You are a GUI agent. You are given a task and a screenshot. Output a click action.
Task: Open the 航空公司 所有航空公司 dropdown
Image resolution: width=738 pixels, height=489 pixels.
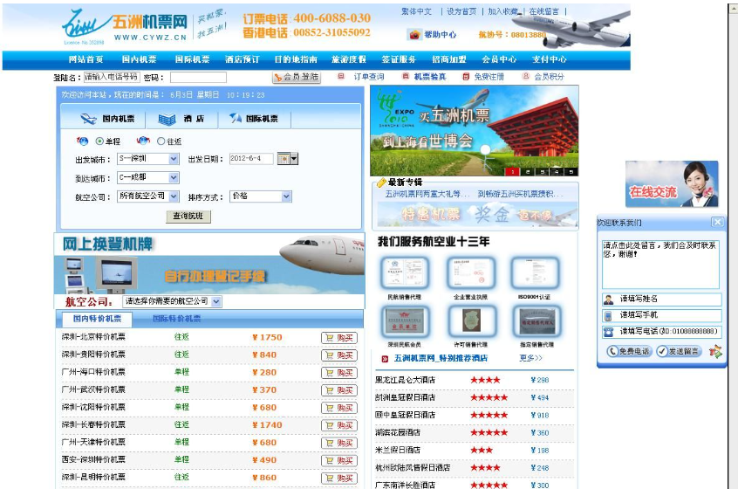(x=147, y=196)
